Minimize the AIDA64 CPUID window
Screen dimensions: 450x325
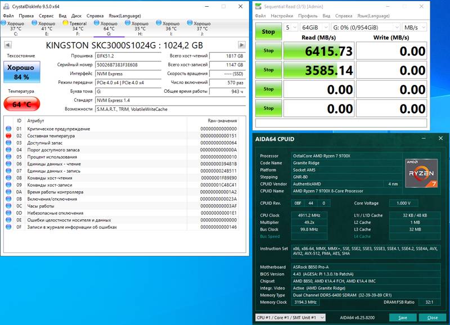pos(424,138)
